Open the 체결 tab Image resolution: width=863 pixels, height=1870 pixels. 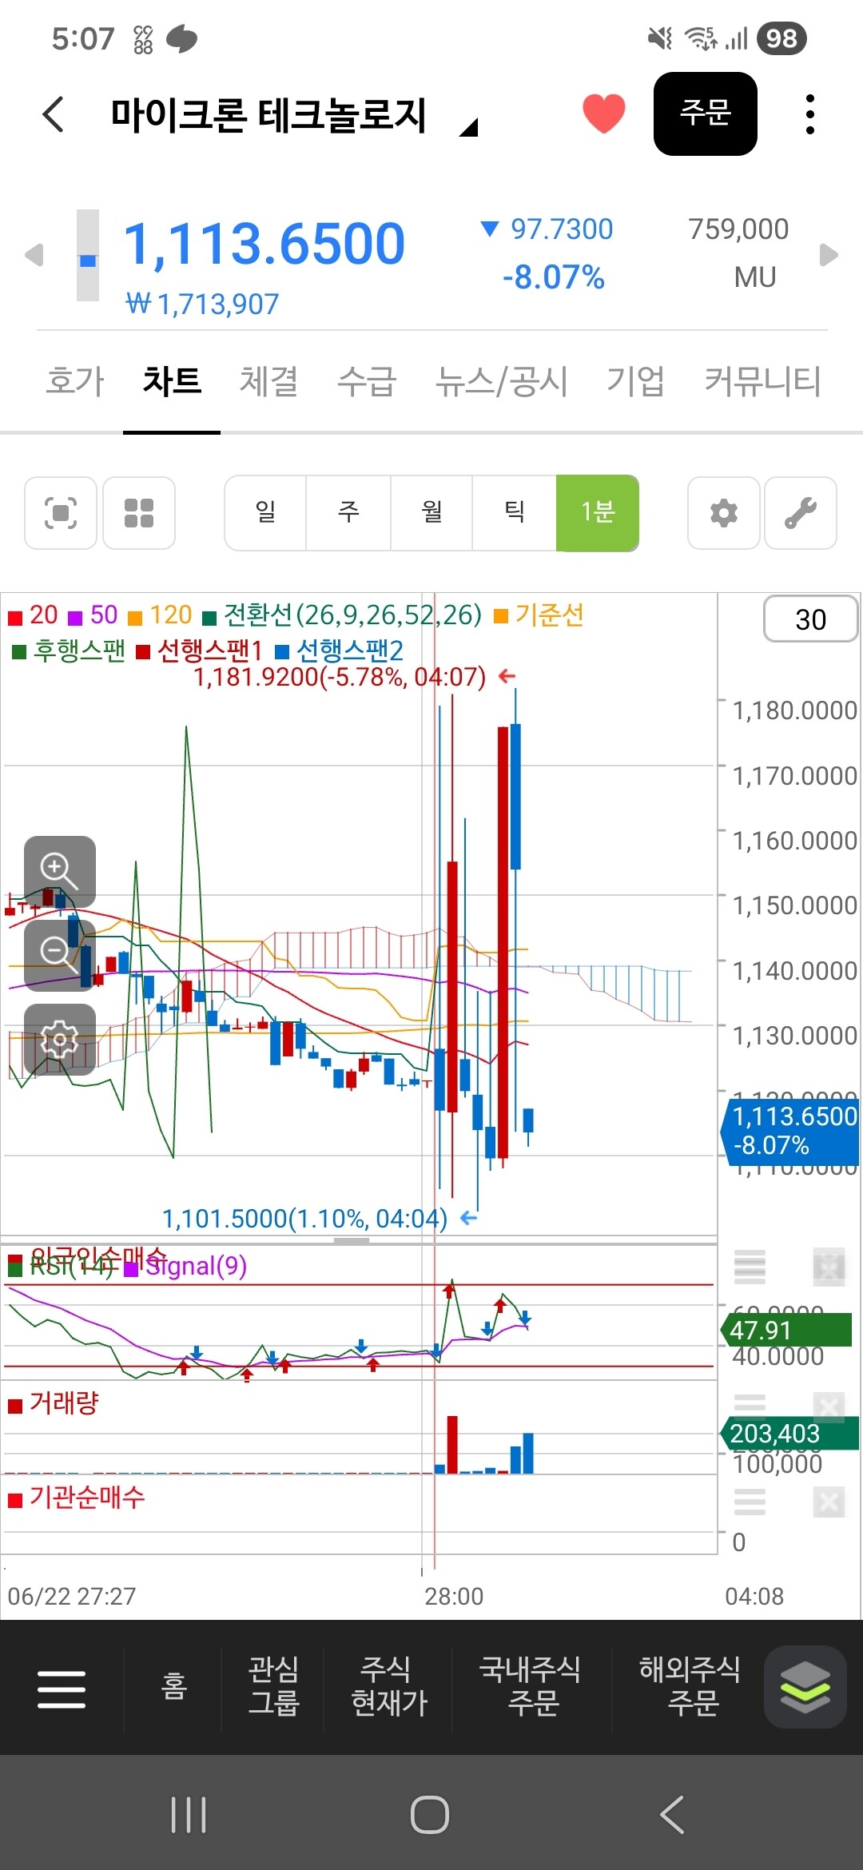[268, 380]
